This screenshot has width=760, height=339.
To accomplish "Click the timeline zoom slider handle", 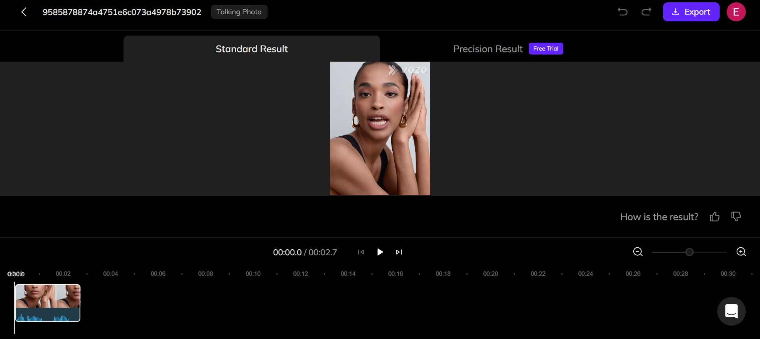I will click(690, 252).
